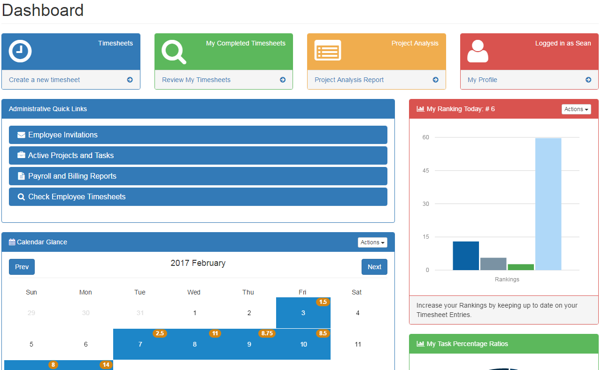Click arrow icon beside Review My Timesheets
The width and height of the screenshot is (602, 370).
tap(283, 80)
